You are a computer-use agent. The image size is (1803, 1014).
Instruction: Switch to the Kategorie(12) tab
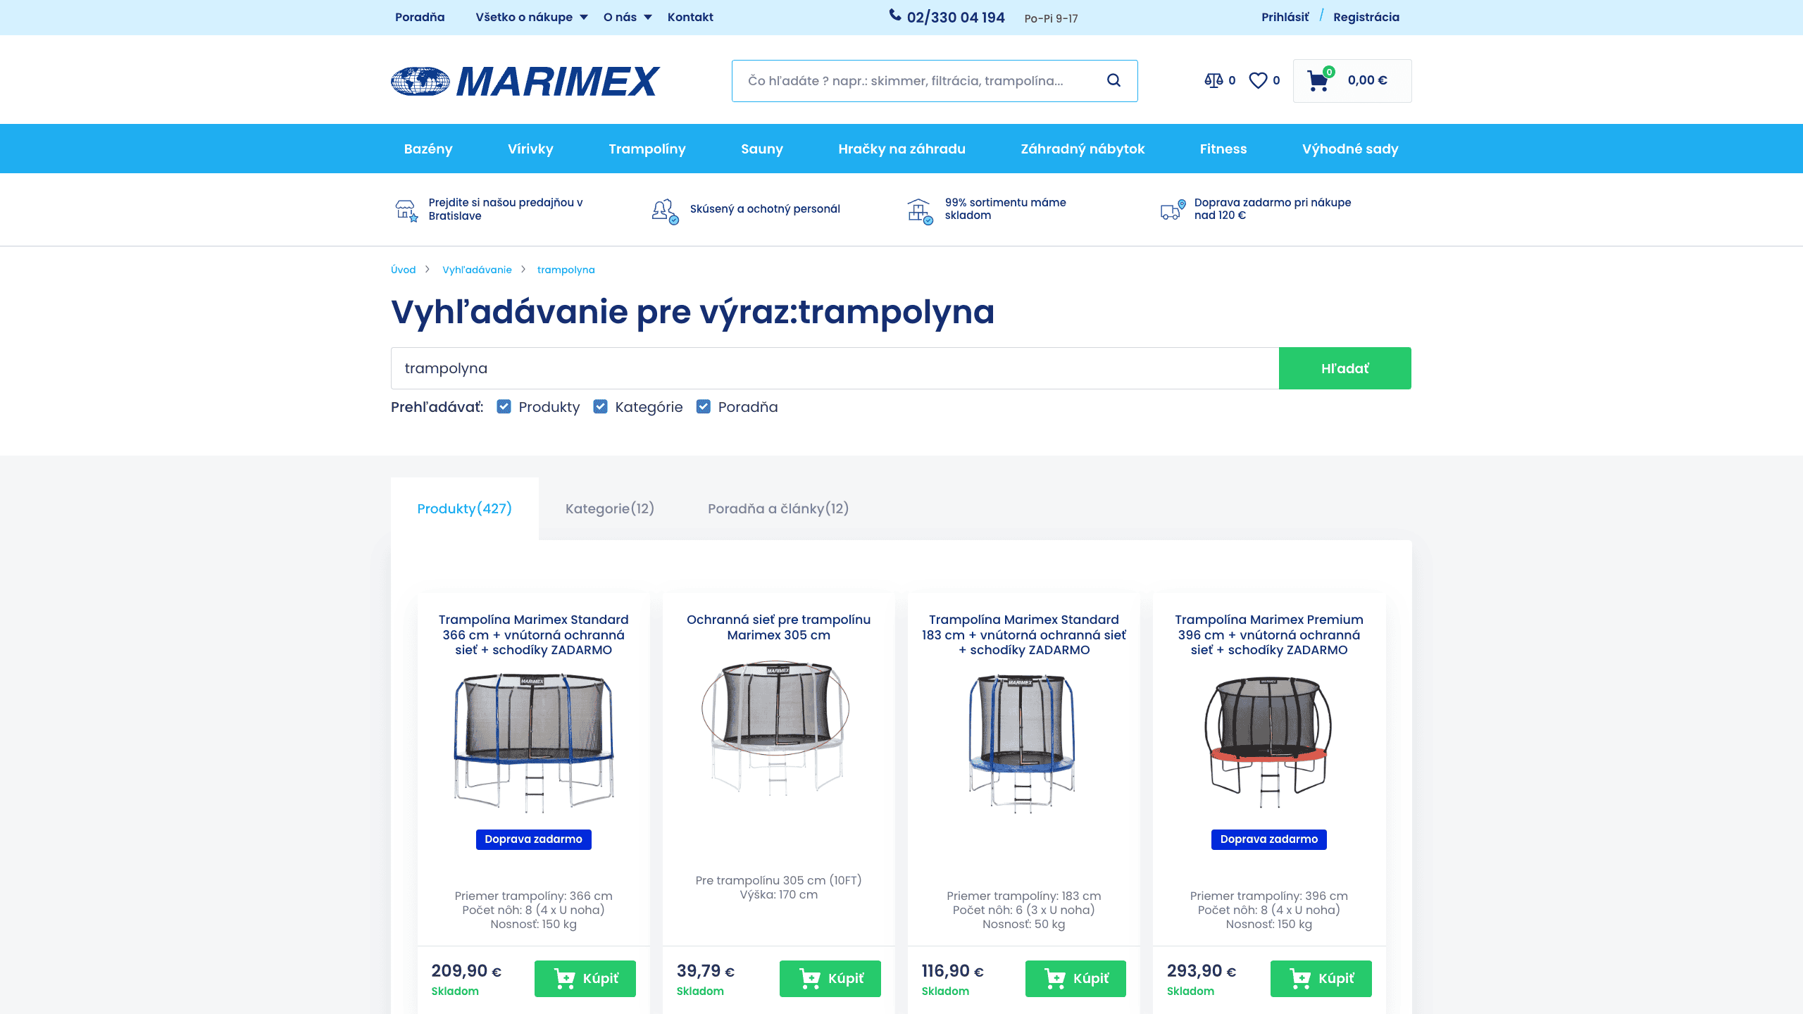click(609, 508)
